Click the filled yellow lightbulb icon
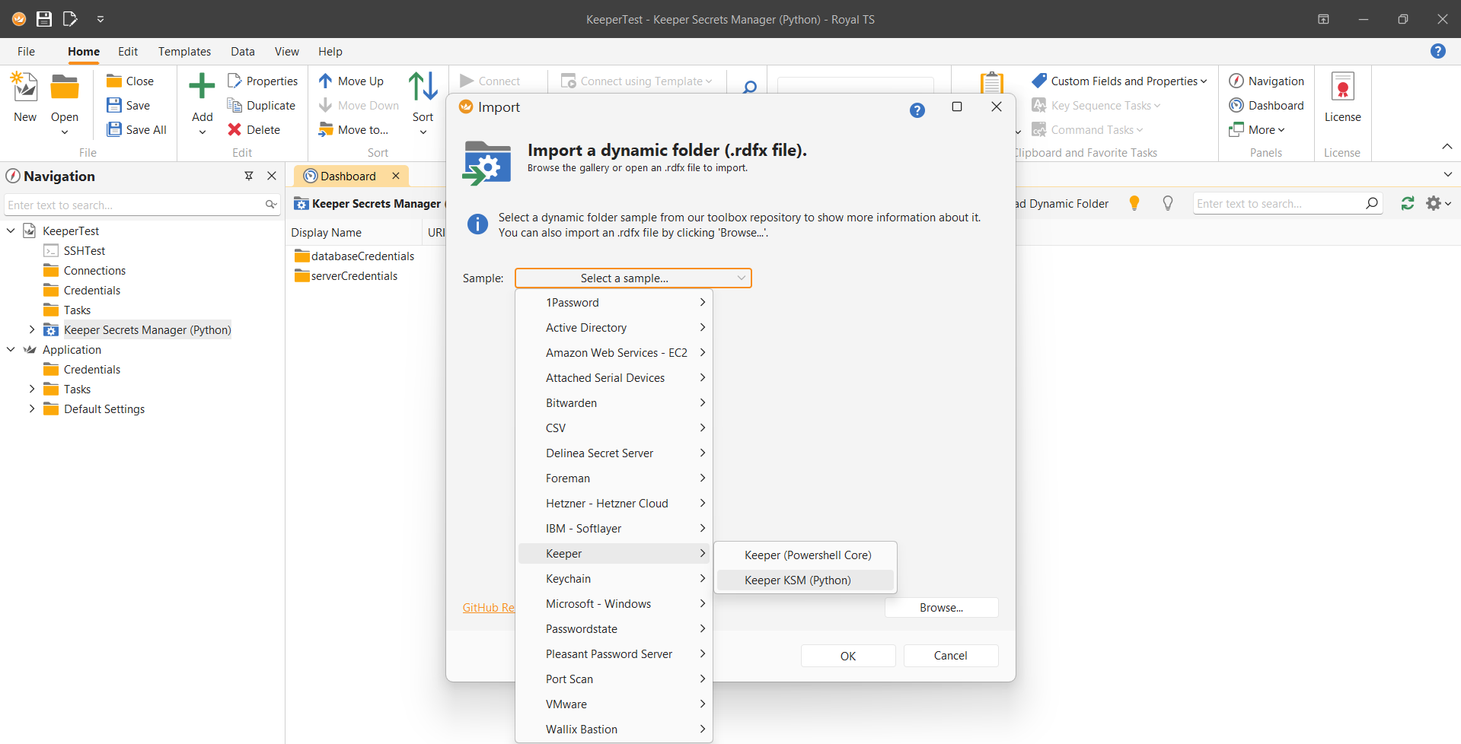 pyautogui.click(x=1134, y=203)
